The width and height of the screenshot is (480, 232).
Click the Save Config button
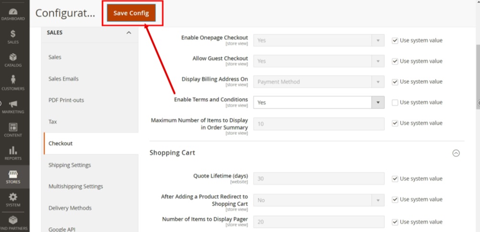[x=131, y=13]
